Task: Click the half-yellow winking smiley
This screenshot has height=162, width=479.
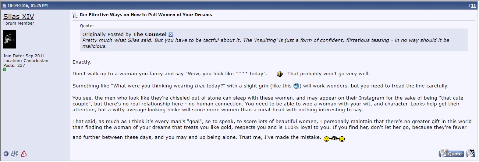Action: click(x=280, y=74)
